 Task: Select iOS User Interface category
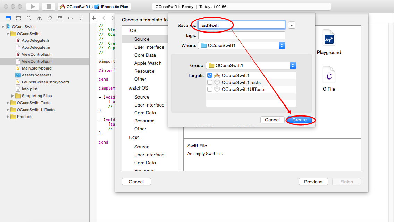149,47
